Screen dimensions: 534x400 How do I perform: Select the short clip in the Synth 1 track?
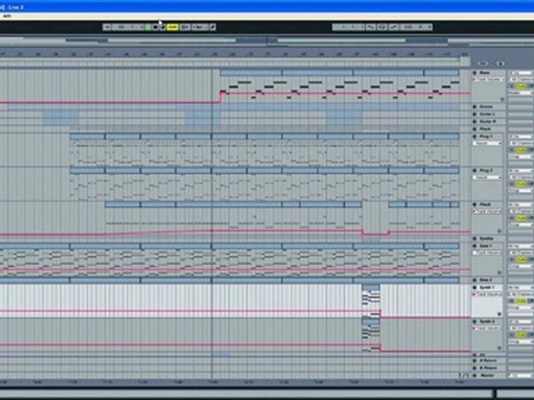click(x=371, y=288)
